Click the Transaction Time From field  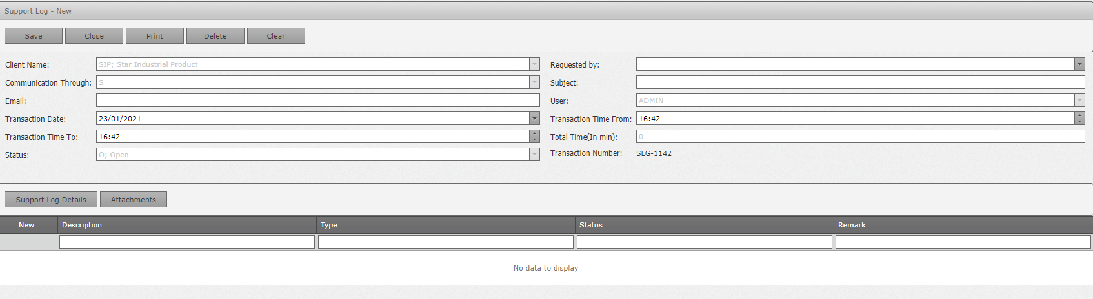(856, 119)
